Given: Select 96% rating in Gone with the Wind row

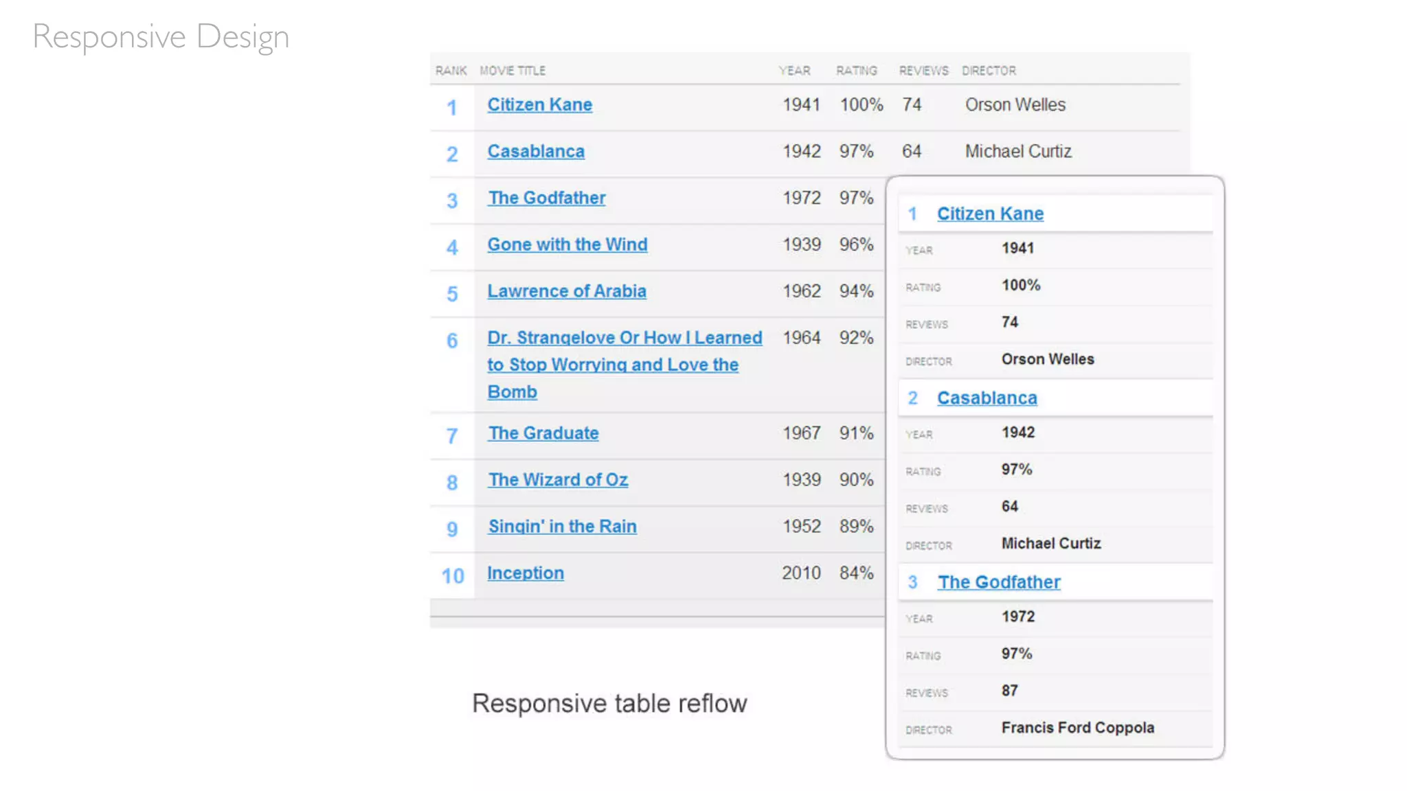Looking at the screenshot, I should (856, 245).
